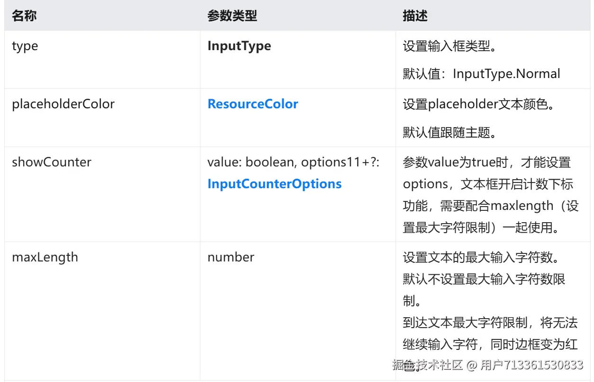The image size is (594, 382).
Task: Click the "value: boolean, options11+?:" text
Action: (293, 162)
